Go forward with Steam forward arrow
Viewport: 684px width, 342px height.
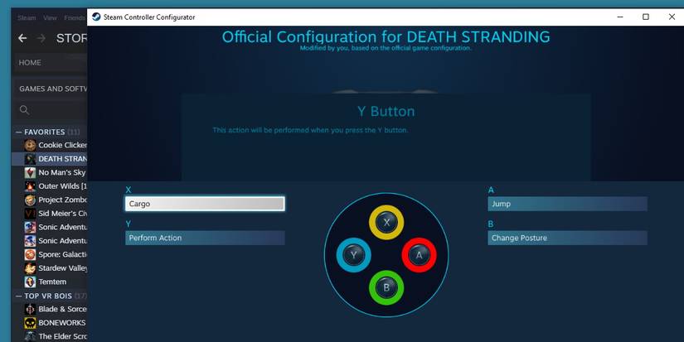click(x=41, y=38)
